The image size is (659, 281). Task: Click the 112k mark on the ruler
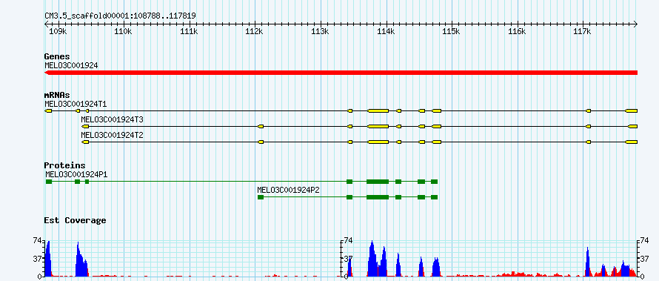pos(255,32)
